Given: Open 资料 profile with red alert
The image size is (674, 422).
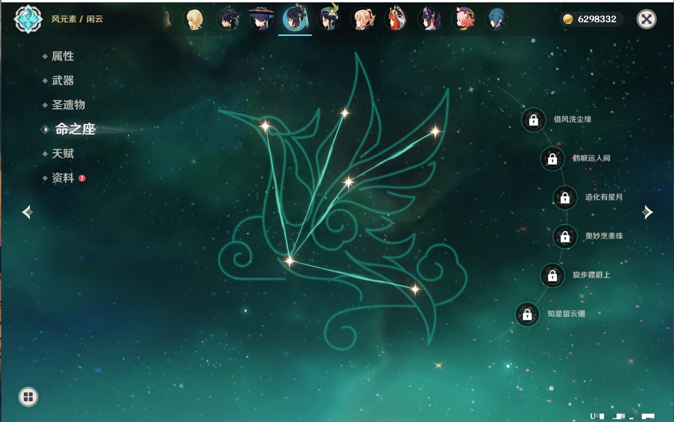Looking at the screenshot, I should point(63,178).
